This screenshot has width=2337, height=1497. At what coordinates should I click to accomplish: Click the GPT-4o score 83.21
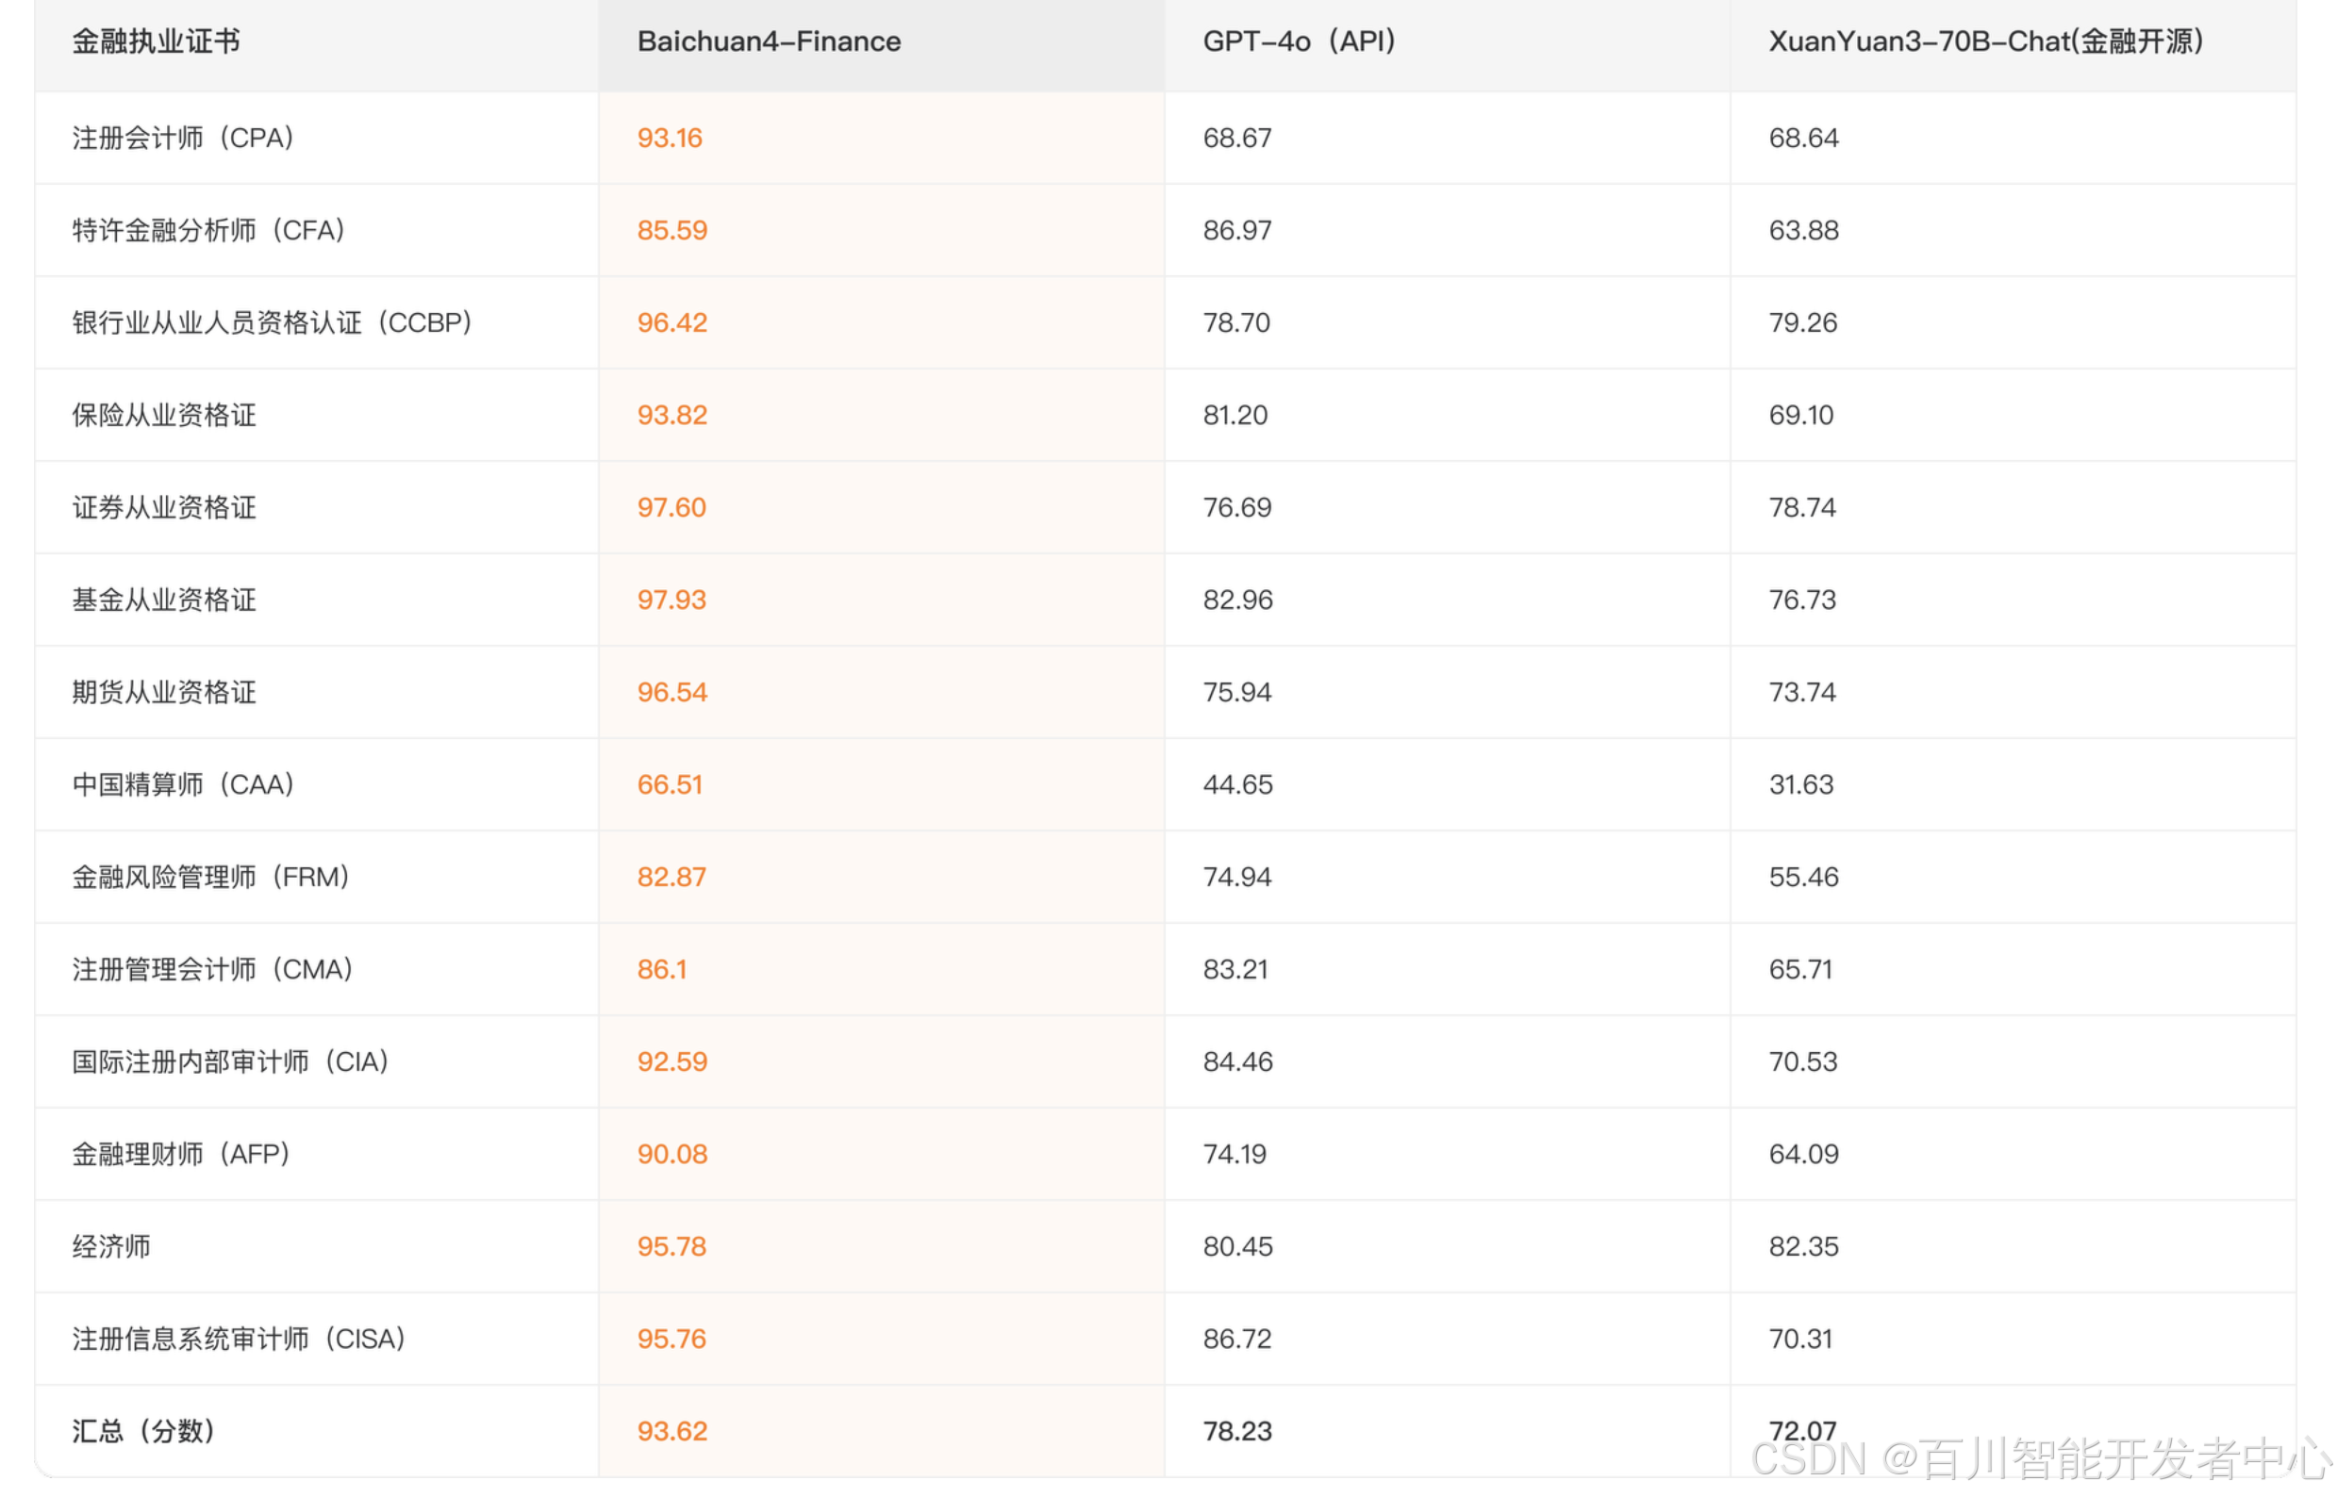(1235, 969)
